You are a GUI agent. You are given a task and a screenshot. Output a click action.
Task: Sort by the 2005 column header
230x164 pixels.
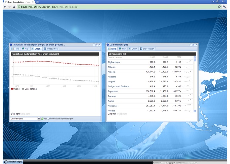[153, 57]
